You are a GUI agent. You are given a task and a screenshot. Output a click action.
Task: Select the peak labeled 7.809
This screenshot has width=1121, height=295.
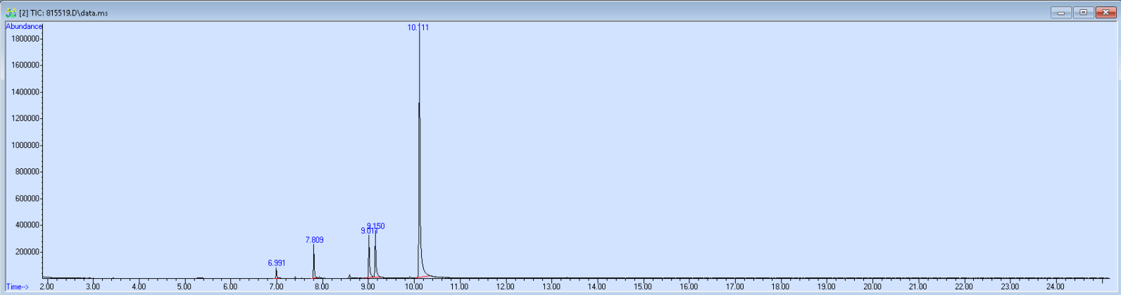pos(314,262)
